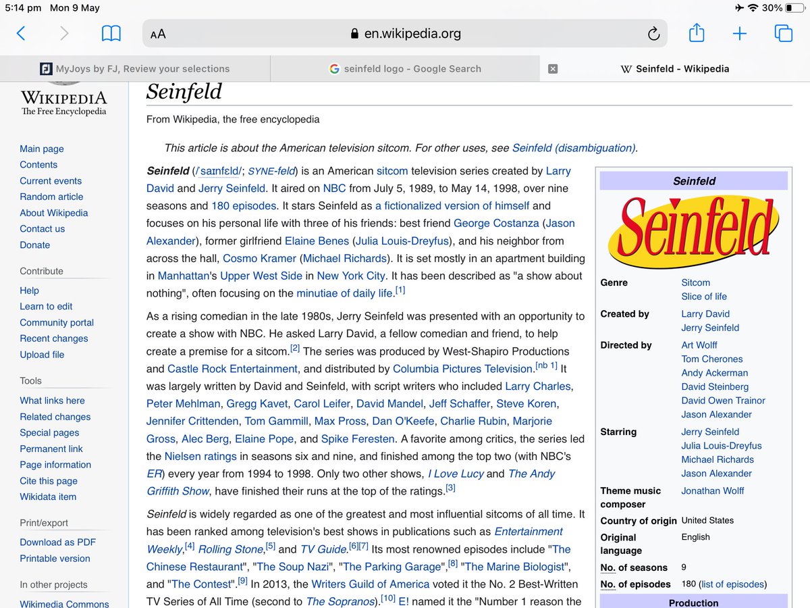
Task: Switch to seinfeld logo Google Search tab
Action: [405, 69]
